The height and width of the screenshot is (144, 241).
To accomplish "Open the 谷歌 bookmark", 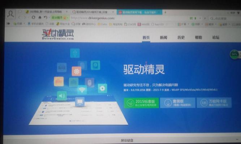I will (50, 24).
